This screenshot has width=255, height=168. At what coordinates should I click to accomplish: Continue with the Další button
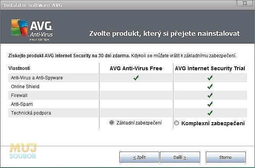(x=180, y=157)
